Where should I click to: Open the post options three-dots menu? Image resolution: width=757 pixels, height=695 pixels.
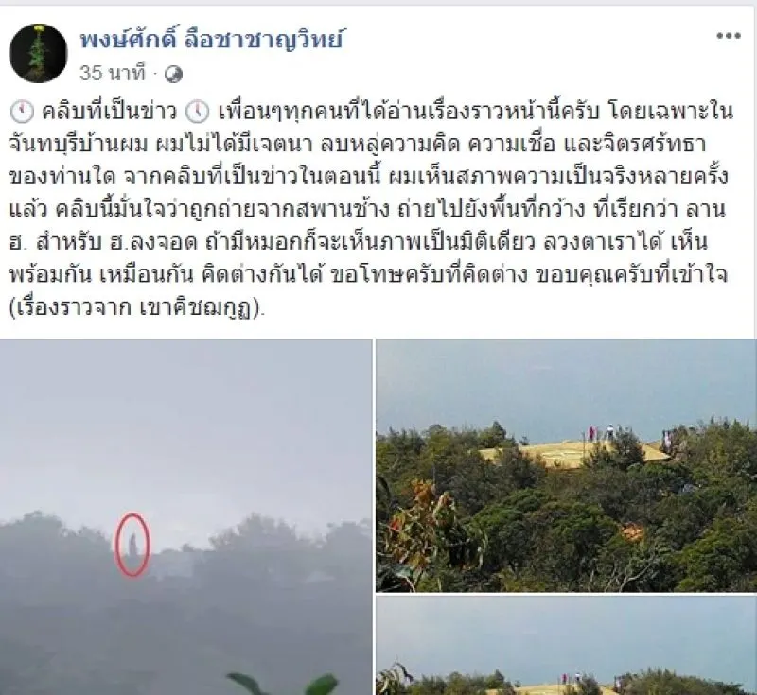tap(728, 36)
